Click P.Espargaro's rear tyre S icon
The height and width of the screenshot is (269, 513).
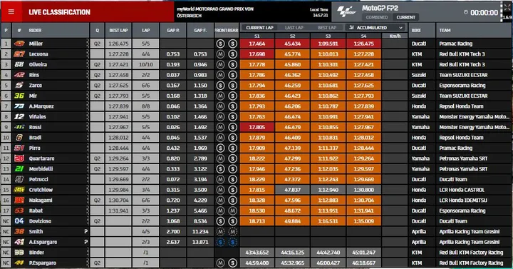coord(232,263)
